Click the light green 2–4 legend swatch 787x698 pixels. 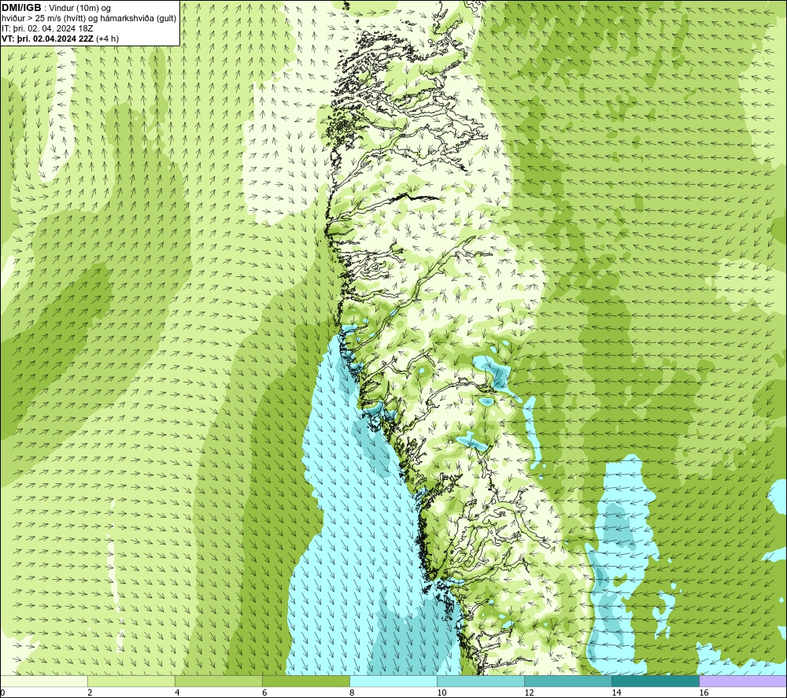[131, 681]
